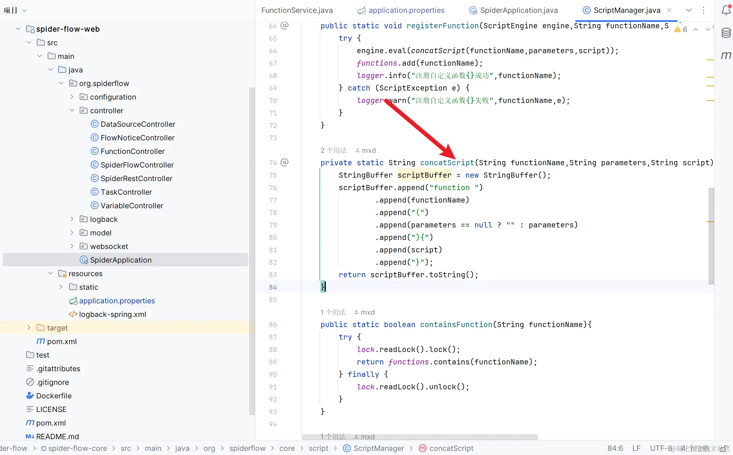Viewport: 733px width, 455px height.
Task: Open the Database tool window icon
Action: click(x=725, y=33)
